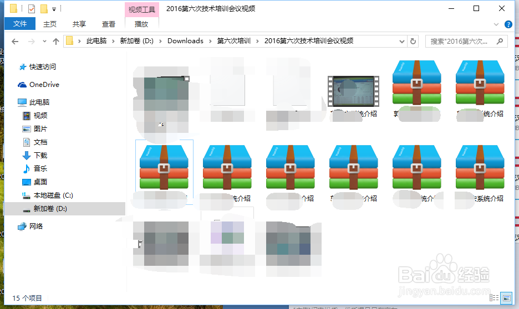
Task: Open the 共享 ribbon tab
Action: (79, 24)
